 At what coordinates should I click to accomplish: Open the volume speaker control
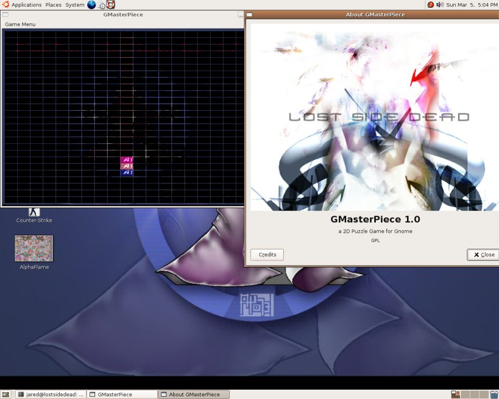pyautogui.click(x=440, y=5)
